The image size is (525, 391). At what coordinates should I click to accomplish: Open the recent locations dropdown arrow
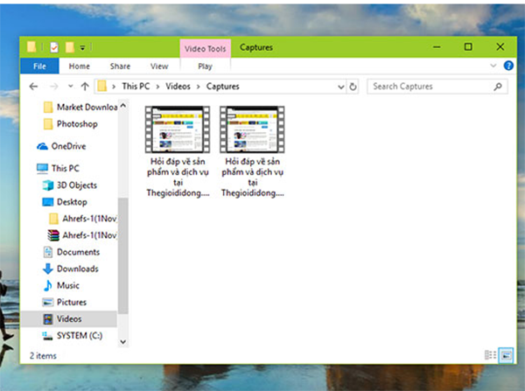pyautogui.click(x=69, y=87)
